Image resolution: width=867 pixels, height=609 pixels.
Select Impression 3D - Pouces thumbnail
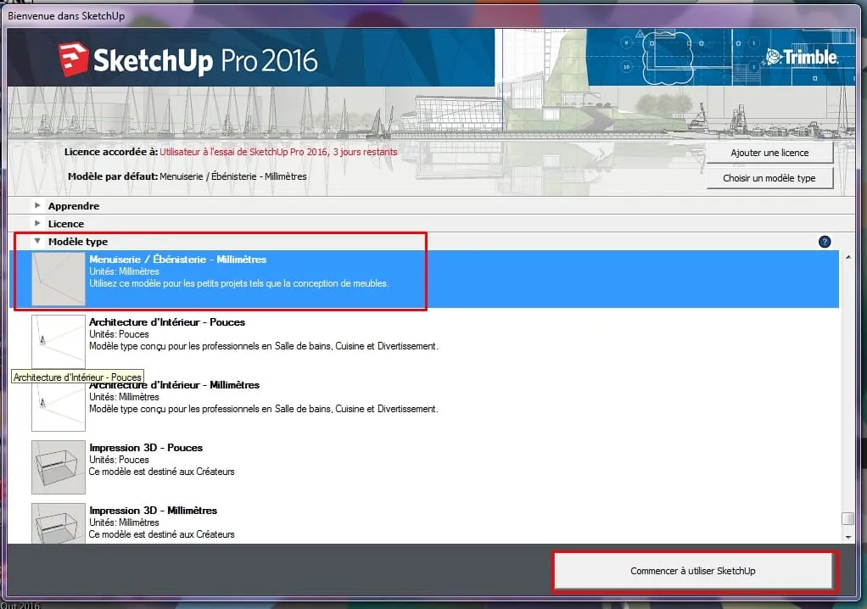[59, 467]
